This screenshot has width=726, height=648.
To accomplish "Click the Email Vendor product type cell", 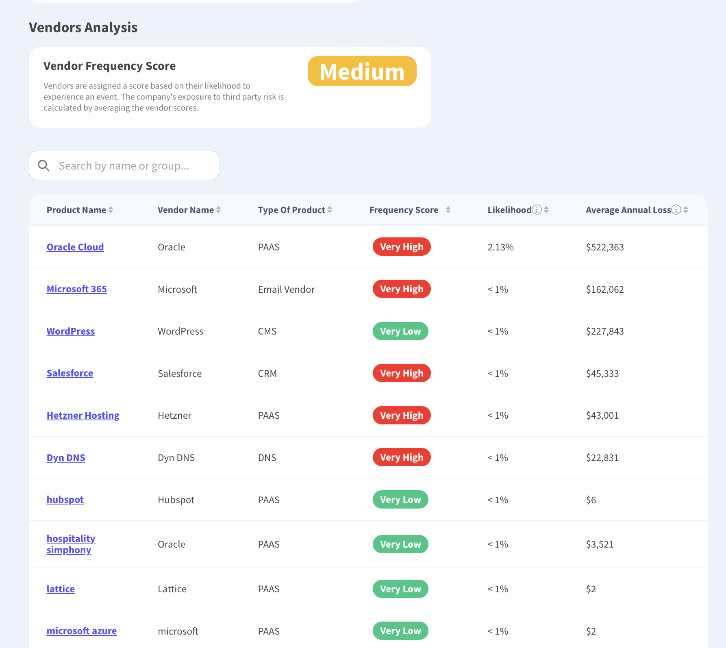I will [x=287, y=289].
